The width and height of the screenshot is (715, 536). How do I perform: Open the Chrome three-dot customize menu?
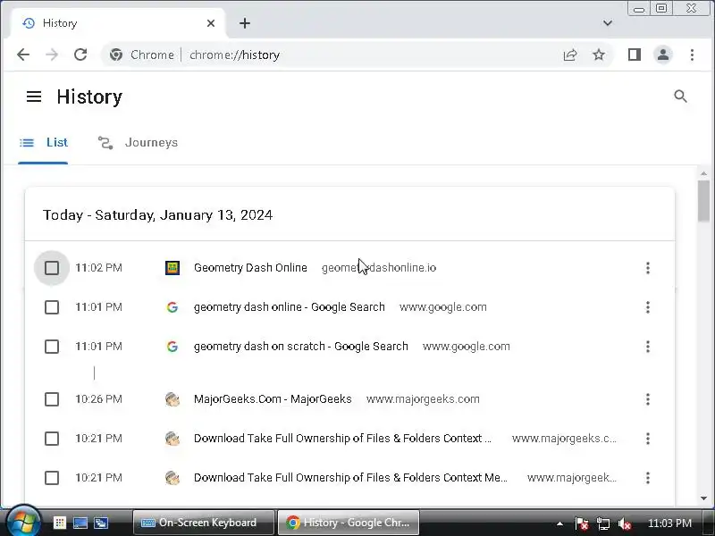[x=692, y=54]
